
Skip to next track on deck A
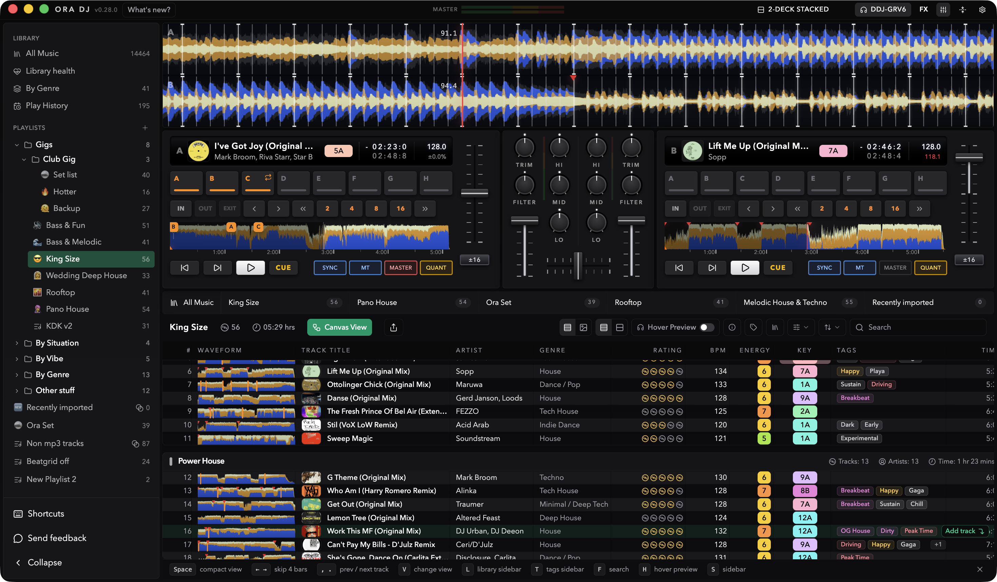(217, 268)
